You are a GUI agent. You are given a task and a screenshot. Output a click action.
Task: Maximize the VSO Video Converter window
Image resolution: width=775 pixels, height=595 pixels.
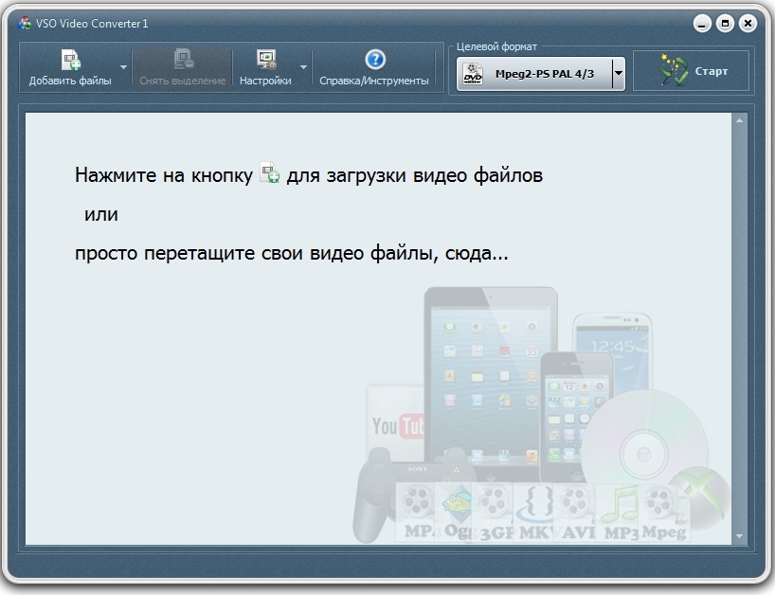click(726, 24)
